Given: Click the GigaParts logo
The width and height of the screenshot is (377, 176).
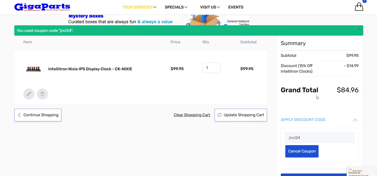Looking at the screenshot, I should click(42, 7).
